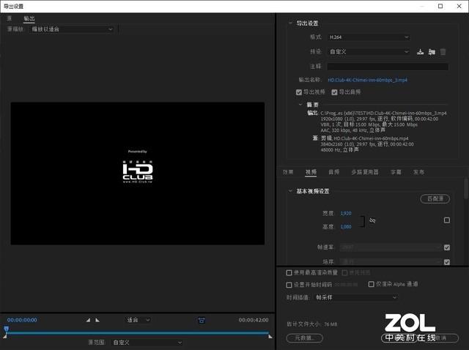Click the 宽度 value 1,920
The image size is (469, 350).
tap(346, 213)
